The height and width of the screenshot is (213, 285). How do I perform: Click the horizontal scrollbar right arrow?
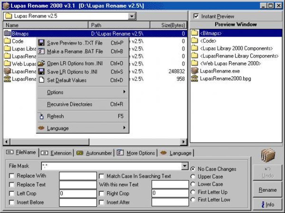(183, 142)
